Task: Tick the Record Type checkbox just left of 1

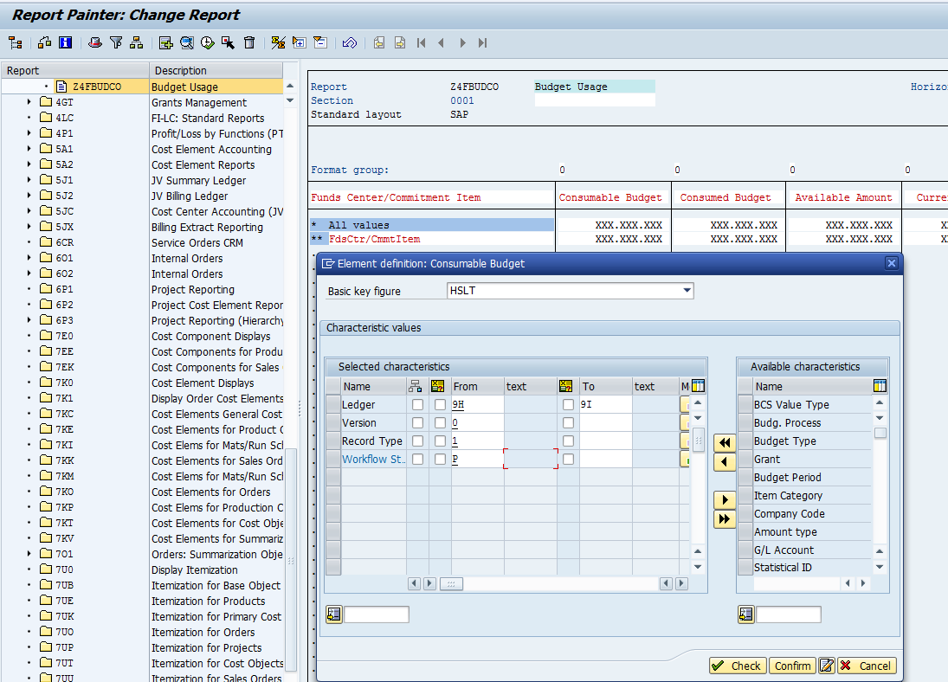Action: (x=440, y=441)
